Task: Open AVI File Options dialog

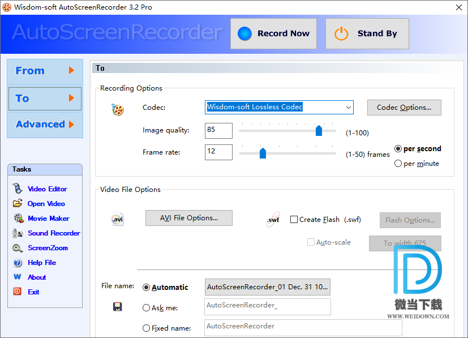Action: (189, 218)
